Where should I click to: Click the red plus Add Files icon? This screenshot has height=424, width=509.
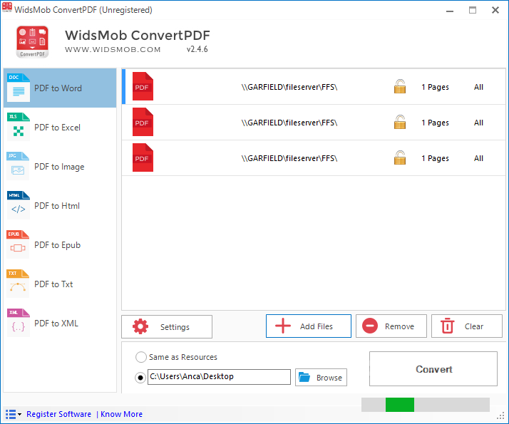tap(283, 326)
